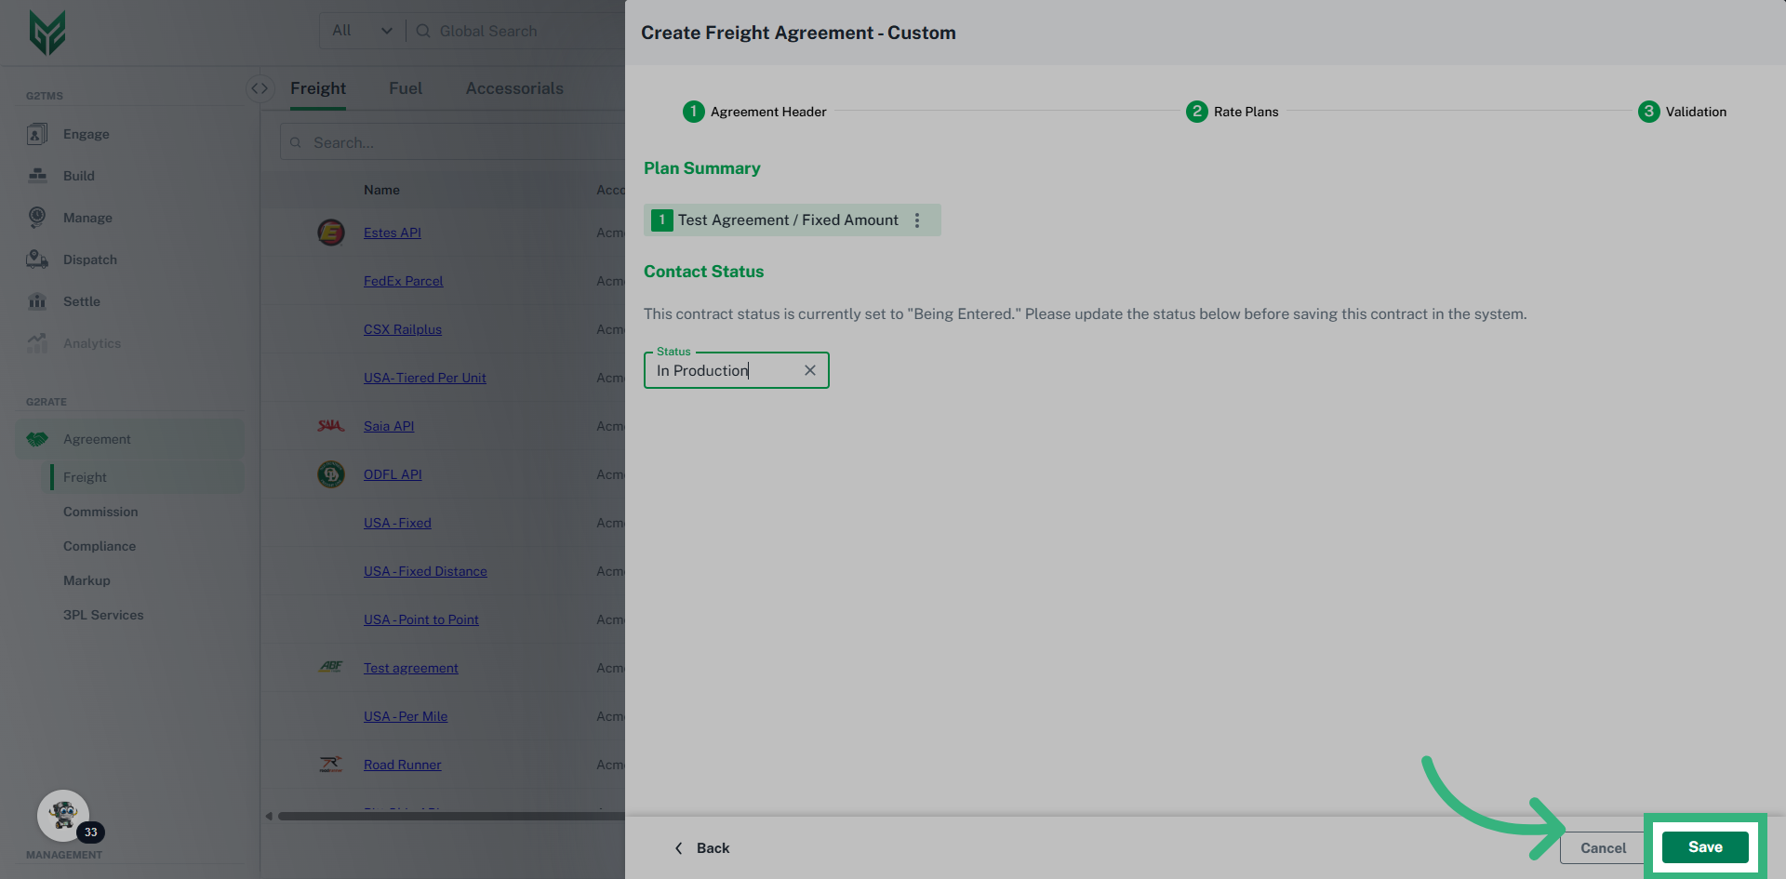This screenshot has width=1786, height=879.
Task: Switch to the Fuel tab
Action: 406,88
